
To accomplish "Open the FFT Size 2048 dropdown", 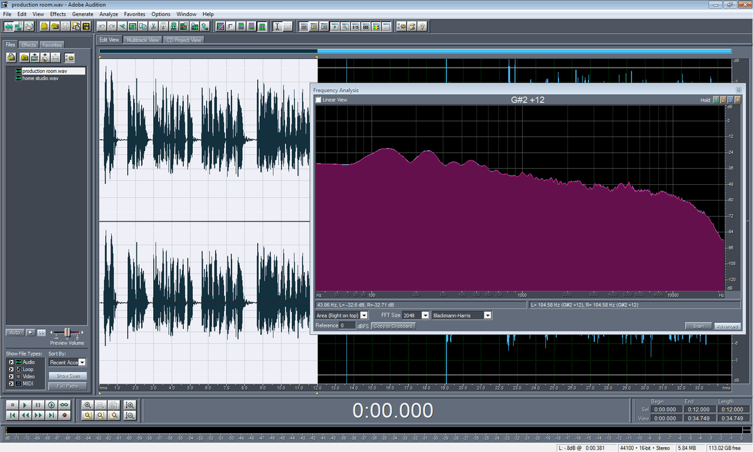I will (425, 315).
